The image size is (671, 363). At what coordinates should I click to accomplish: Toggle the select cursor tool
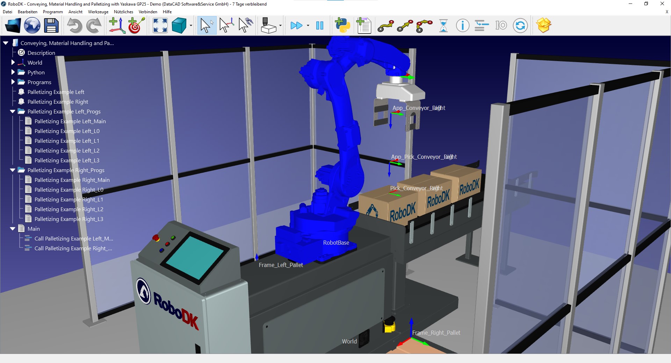point(207,25)
